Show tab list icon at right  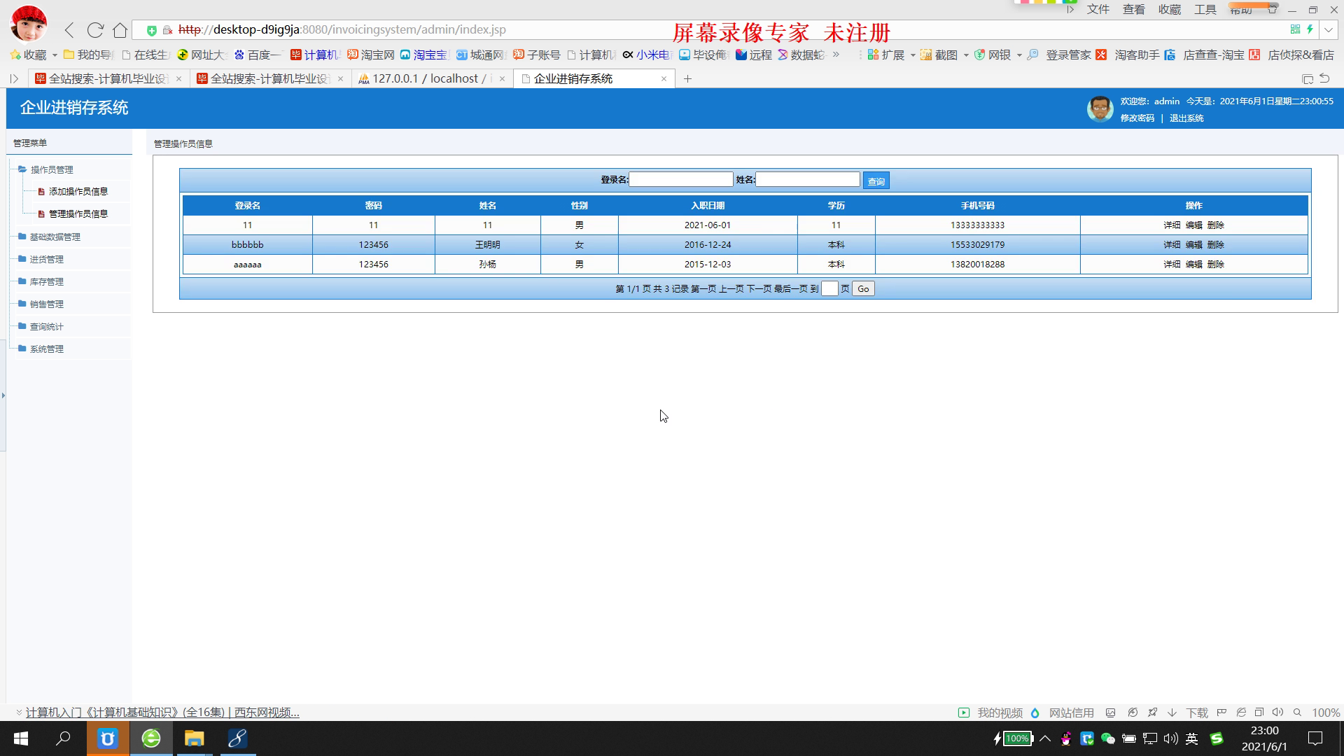(1307, 79)
